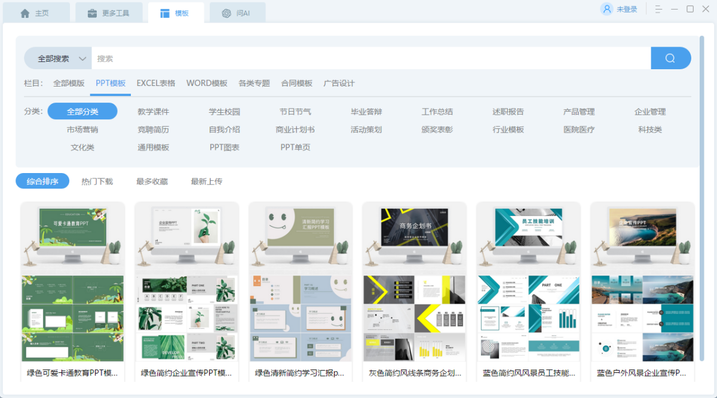Viewport: 717px width, 398px height.
Task: Sort by 最多收藏
Action: click(x=152, y=181)
